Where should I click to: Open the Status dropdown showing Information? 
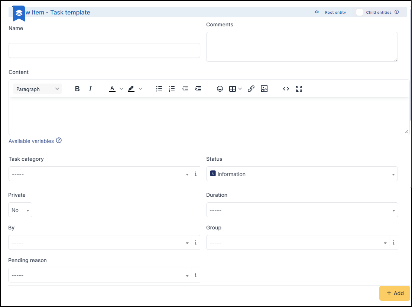[x=302, y=174]
